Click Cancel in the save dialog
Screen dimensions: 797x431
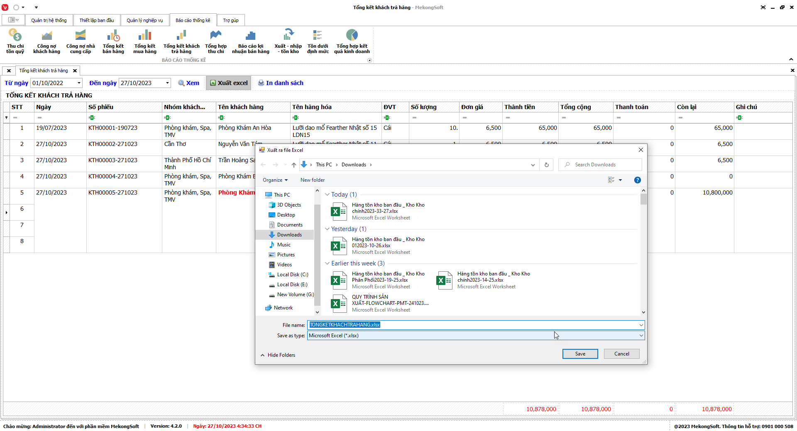[x=621, y=354]
